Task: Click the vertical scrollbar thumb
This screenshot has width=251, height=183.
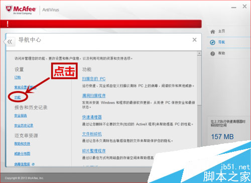Action: click(199, 80)
